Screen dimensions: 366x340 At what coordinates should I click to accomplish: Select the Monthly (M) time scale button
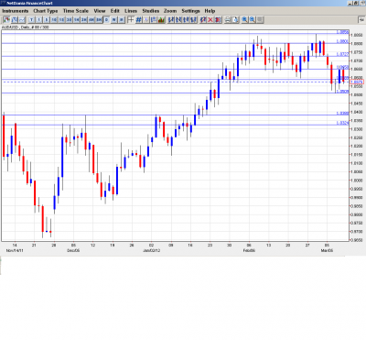(121, 20)
